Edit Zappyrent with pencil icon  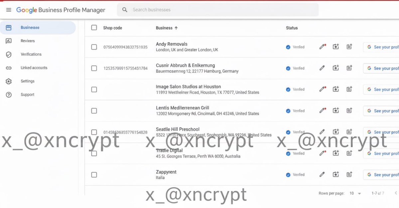coord(322,174)
